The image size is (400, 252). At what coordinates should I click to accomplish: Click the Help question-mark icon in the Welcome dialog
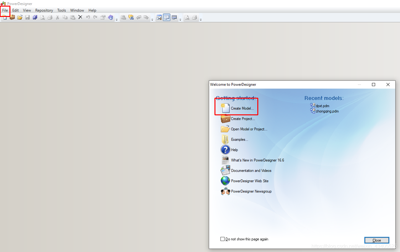226,150
